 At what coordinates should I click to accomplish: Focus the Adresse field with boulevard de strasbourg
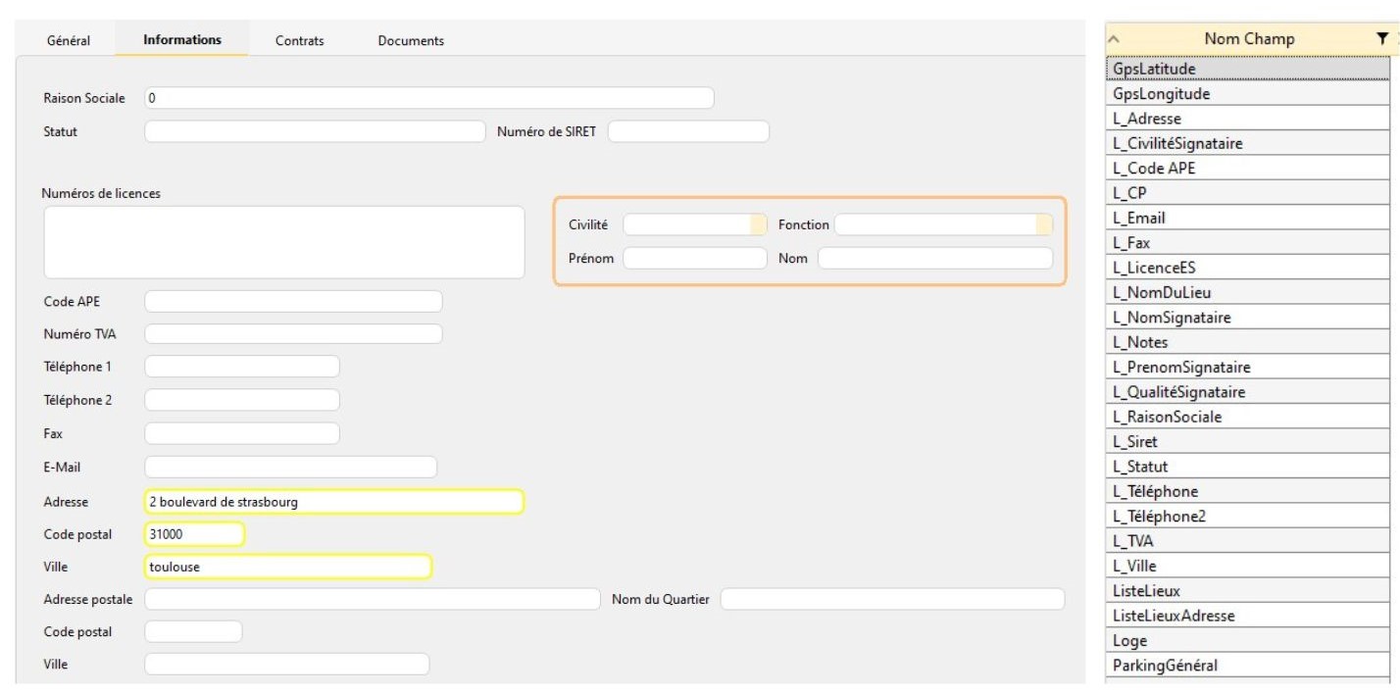coord(333,502)
